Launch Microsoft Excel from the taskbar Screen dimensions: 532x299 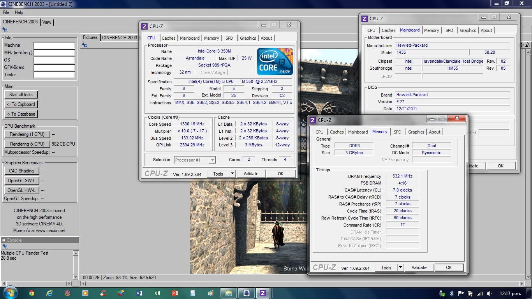coord(157,293)
